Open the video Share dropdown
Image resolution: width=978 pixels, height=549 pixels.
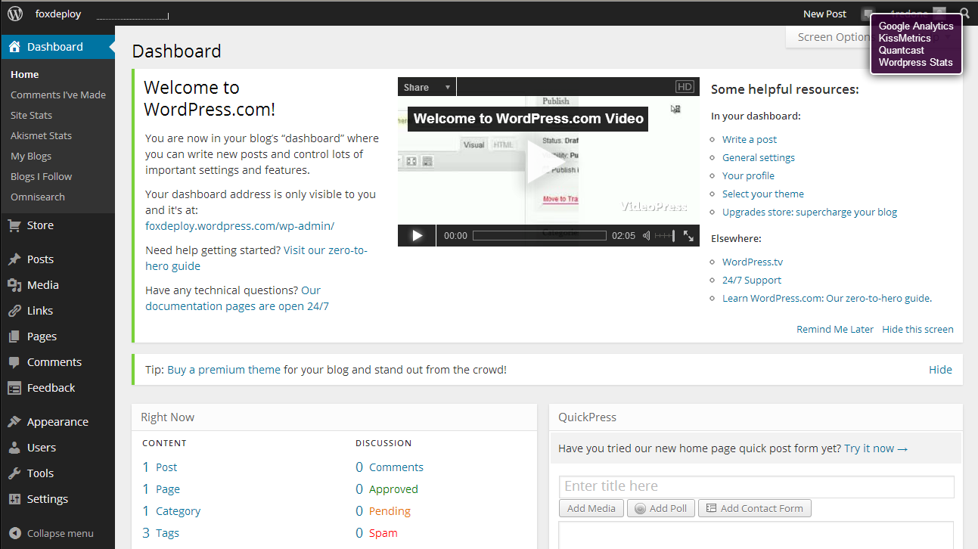427,87
